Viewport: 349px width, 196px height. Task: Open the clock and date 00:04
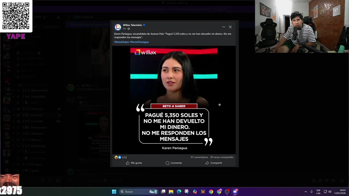pos(340,192)
